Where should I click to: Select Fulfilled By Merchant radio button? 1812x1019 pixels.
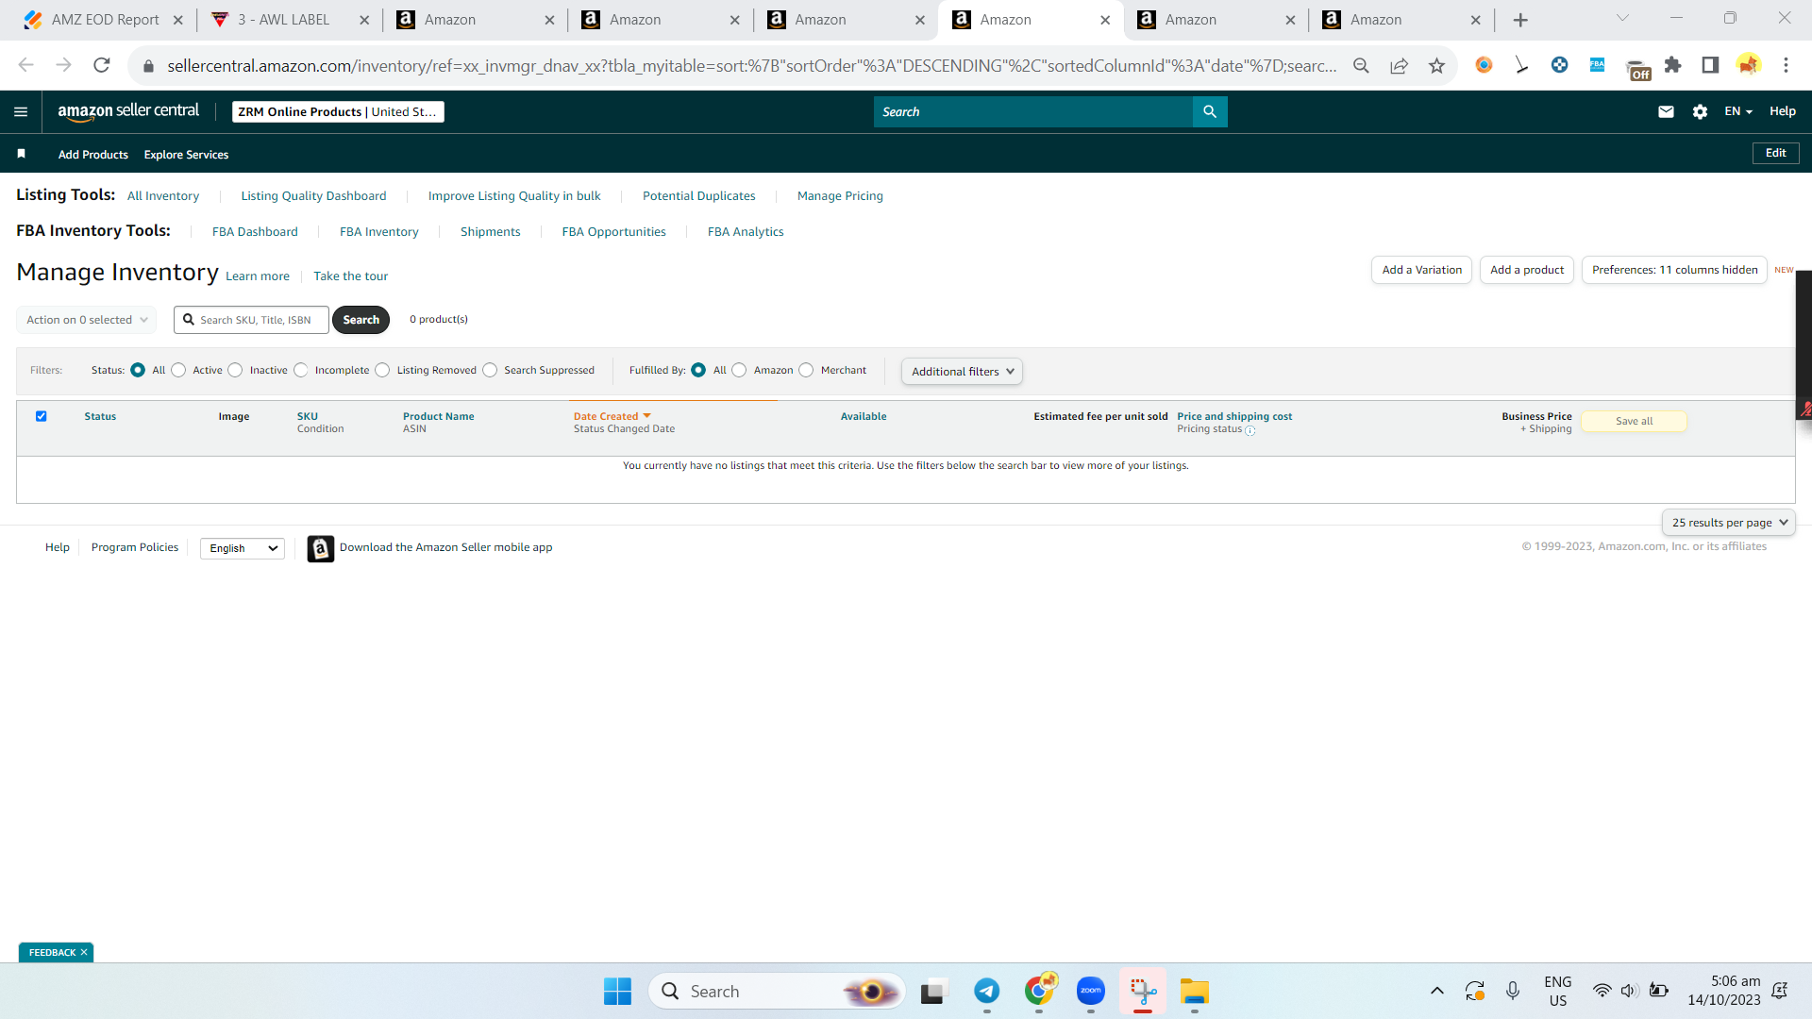point(806,370)
